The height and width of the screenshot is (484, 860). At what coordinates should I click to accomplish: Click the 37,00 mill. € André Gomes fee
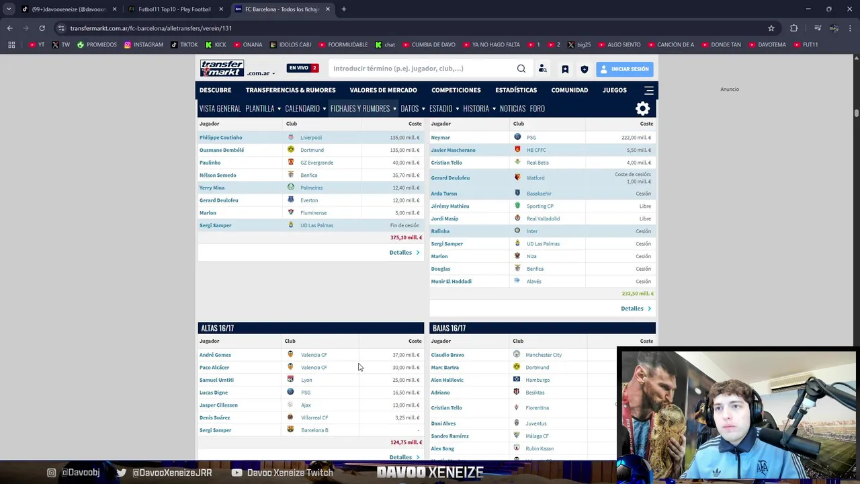click(x=407, y=354)
